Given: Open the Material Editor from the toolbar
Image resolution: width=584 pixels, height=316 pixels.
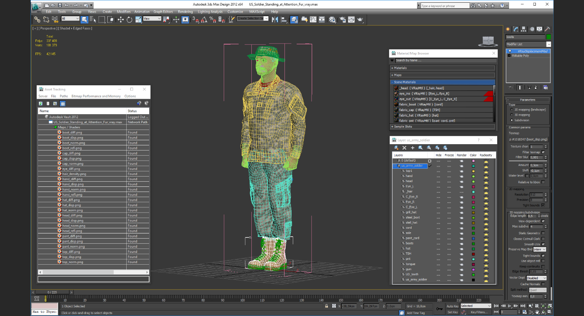Looking at the screenshot, I should [333, 19].
